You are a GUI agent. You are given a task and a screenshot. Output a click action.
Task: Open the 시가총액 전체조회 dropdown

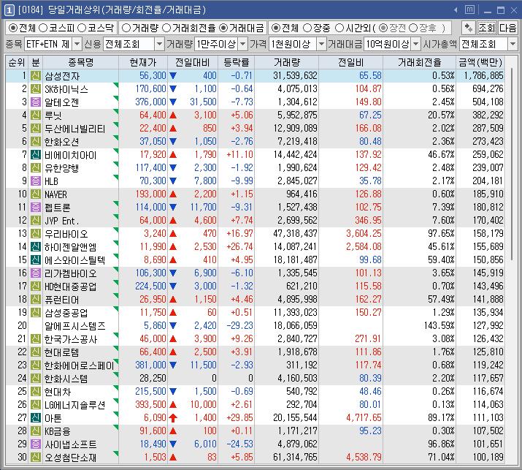[x=513, y=44]
